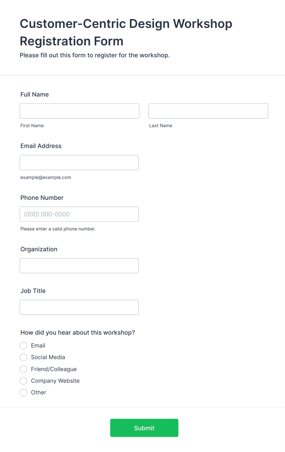285x452 pixels.
Task: Select the Email radio option
Action: (x=24, y=346)
